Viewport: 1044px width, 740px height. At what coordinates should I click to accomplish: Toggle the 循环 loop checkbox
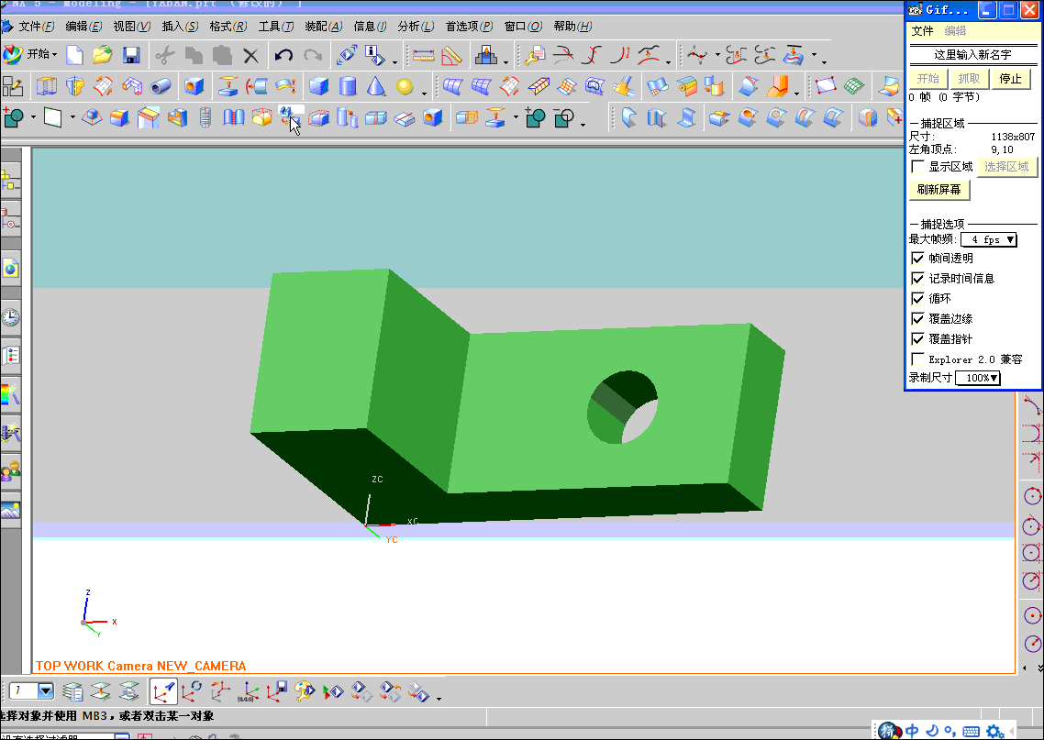click(x=917, y=298)
